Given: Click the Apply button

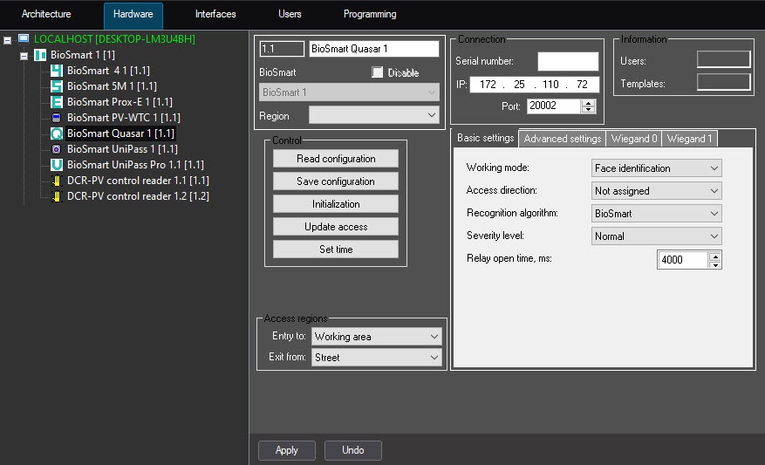Looking at the screenshot, I should pyautogui.click(x=287, y=450).
